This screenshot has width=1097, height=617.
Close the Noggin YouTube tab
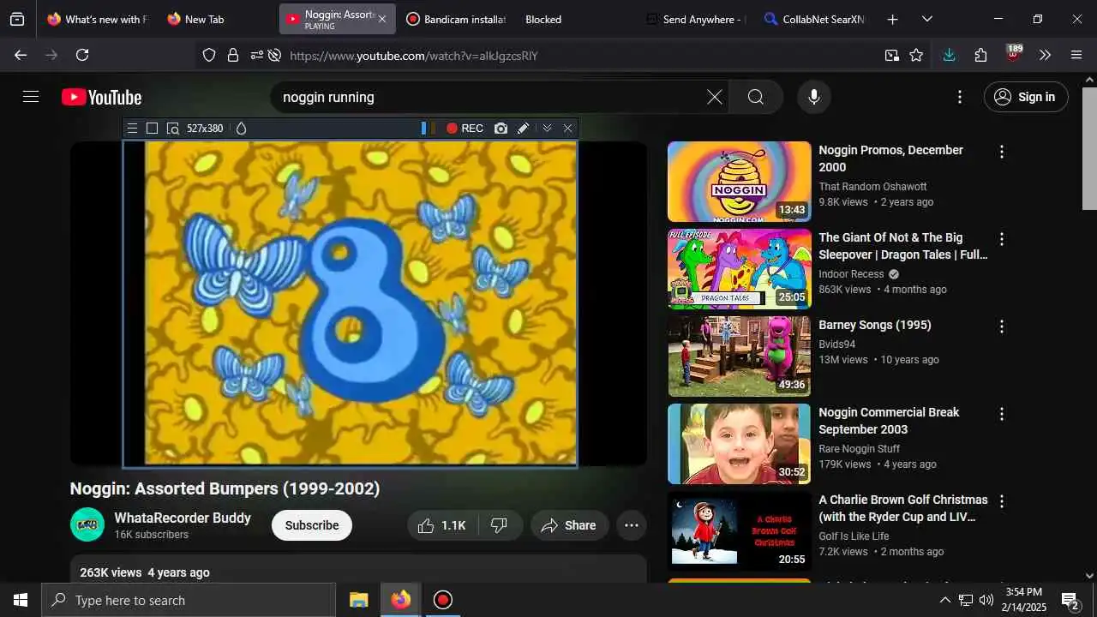382,19
